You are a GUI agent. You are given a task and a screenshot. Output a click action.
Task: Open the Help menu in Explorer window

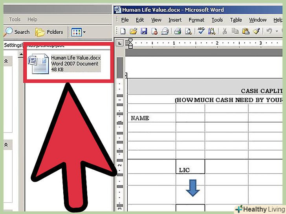point(32,19)
